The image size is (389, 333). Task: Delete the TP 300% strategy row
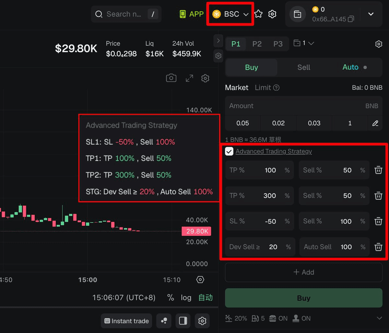click(378, 196)
